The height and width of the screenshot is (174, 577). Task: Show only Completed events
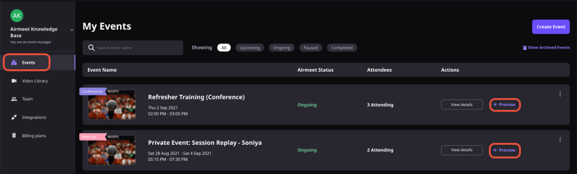[x=342, y=48]
